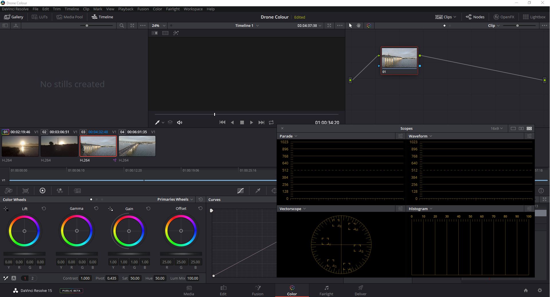
Task: Toggle the Media Pool panel
Action: pos(70,17)
